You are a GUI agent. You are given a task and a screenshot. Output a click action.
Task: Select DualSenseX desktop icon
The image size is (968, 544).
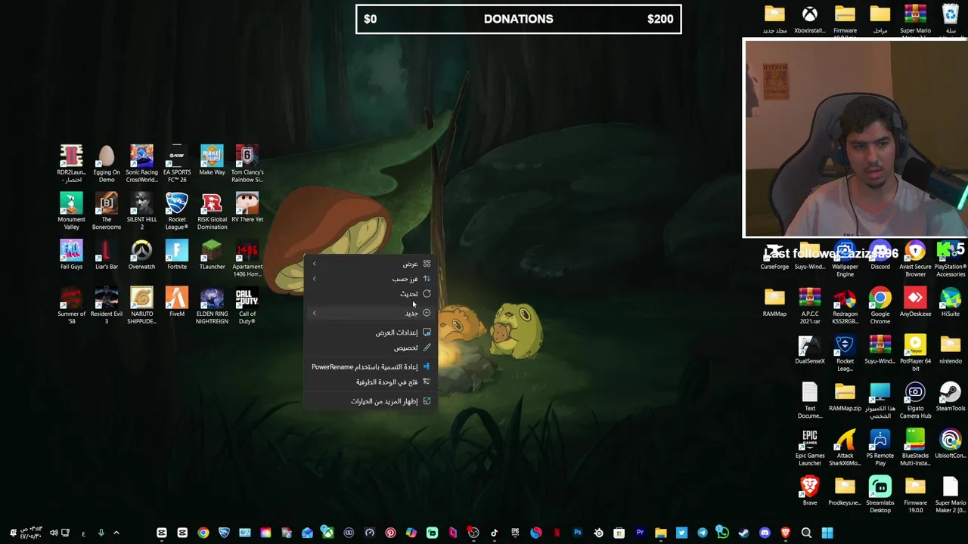[809, 349]
